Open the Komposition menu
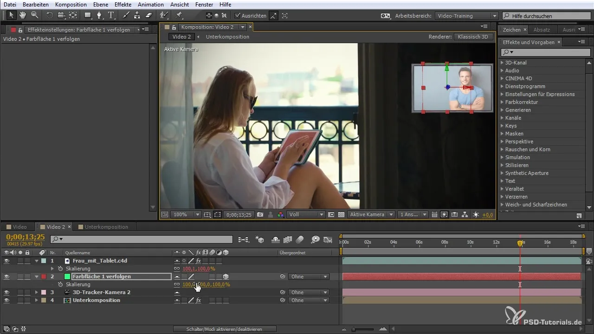 click(70, 4)
